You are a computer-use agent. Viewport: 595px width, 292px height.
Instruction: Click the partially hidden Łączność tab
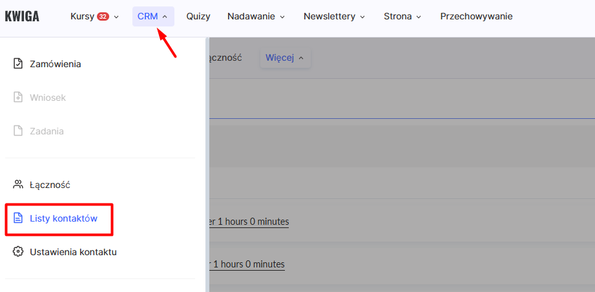[225, 57]
